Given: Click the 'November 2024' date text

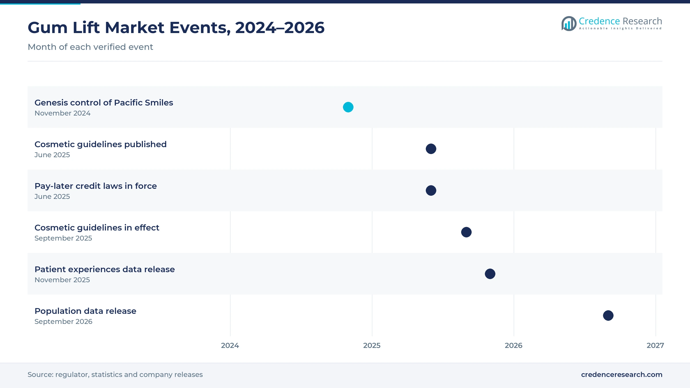Looking at the screenshot, I should coord(62,113).
